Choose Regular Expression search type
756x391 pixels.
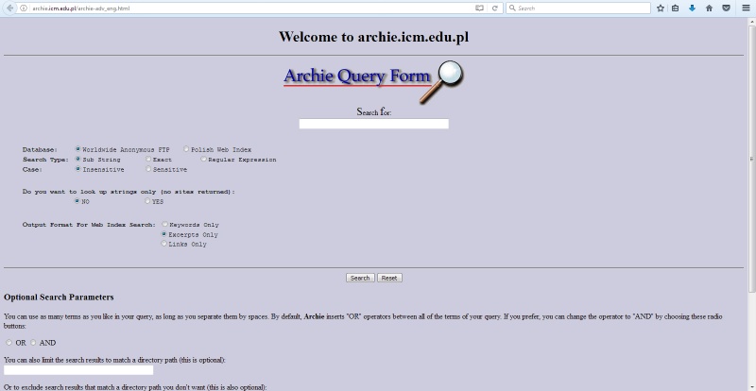click(203, 159)
